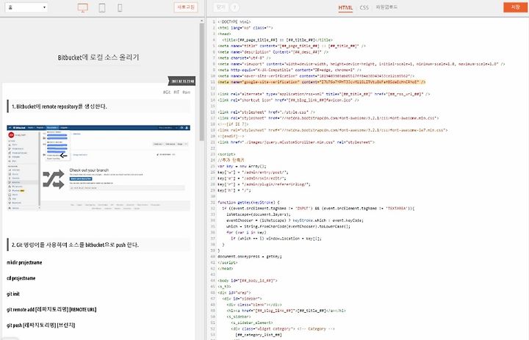Click the <!DOCTYPE html> code line
529x340 pixels.
[234, 22]
